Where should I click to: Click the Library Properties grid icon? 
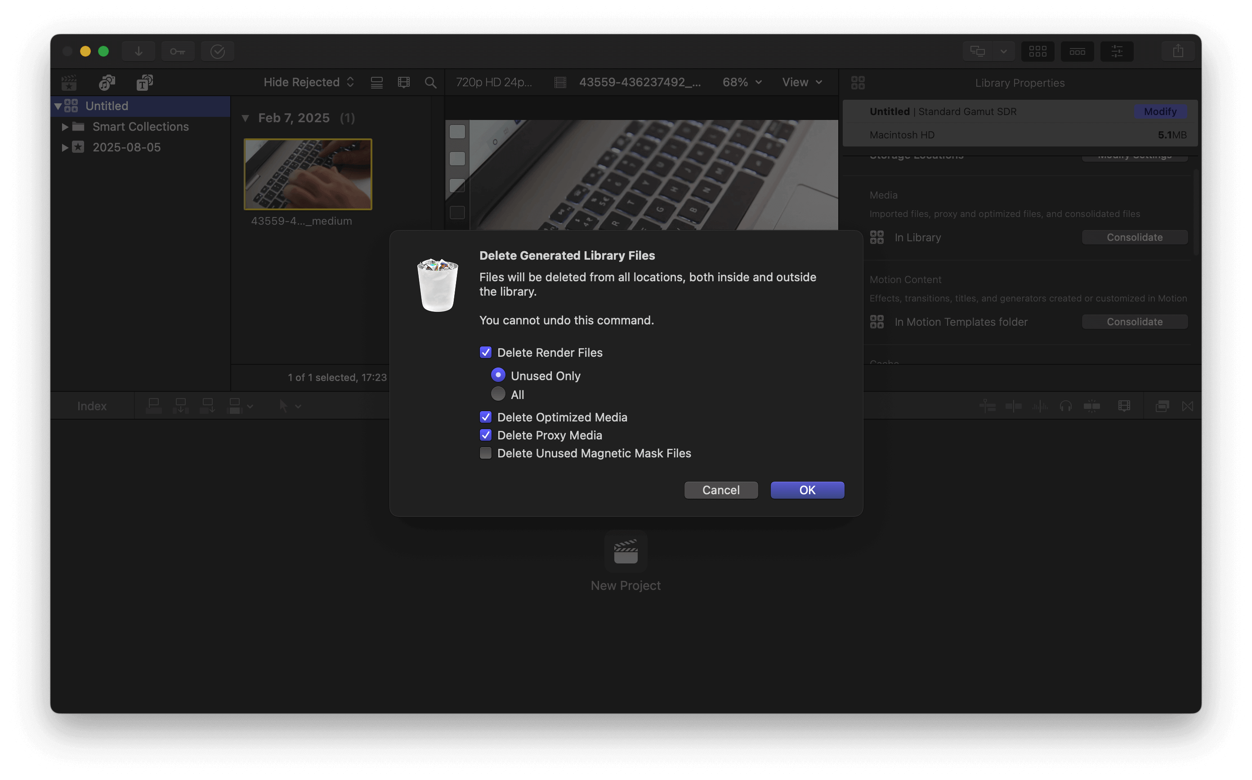(x=858, y=83)
